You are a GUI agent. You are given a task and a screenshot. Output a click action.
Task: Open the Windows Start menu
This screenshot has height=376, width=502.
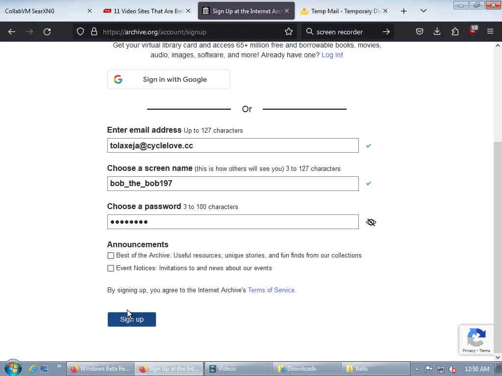(x=13, y=368)
